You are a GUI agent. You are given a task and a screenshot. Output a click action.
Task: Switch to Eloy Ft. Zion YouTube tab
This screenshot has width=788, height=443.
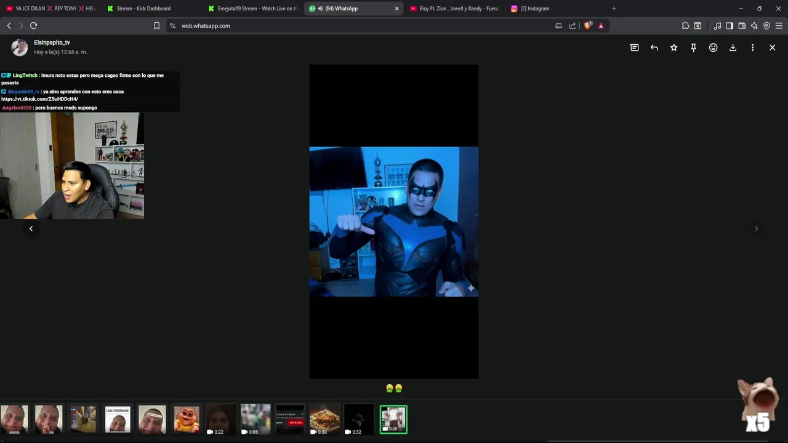(x=454, y=9)
